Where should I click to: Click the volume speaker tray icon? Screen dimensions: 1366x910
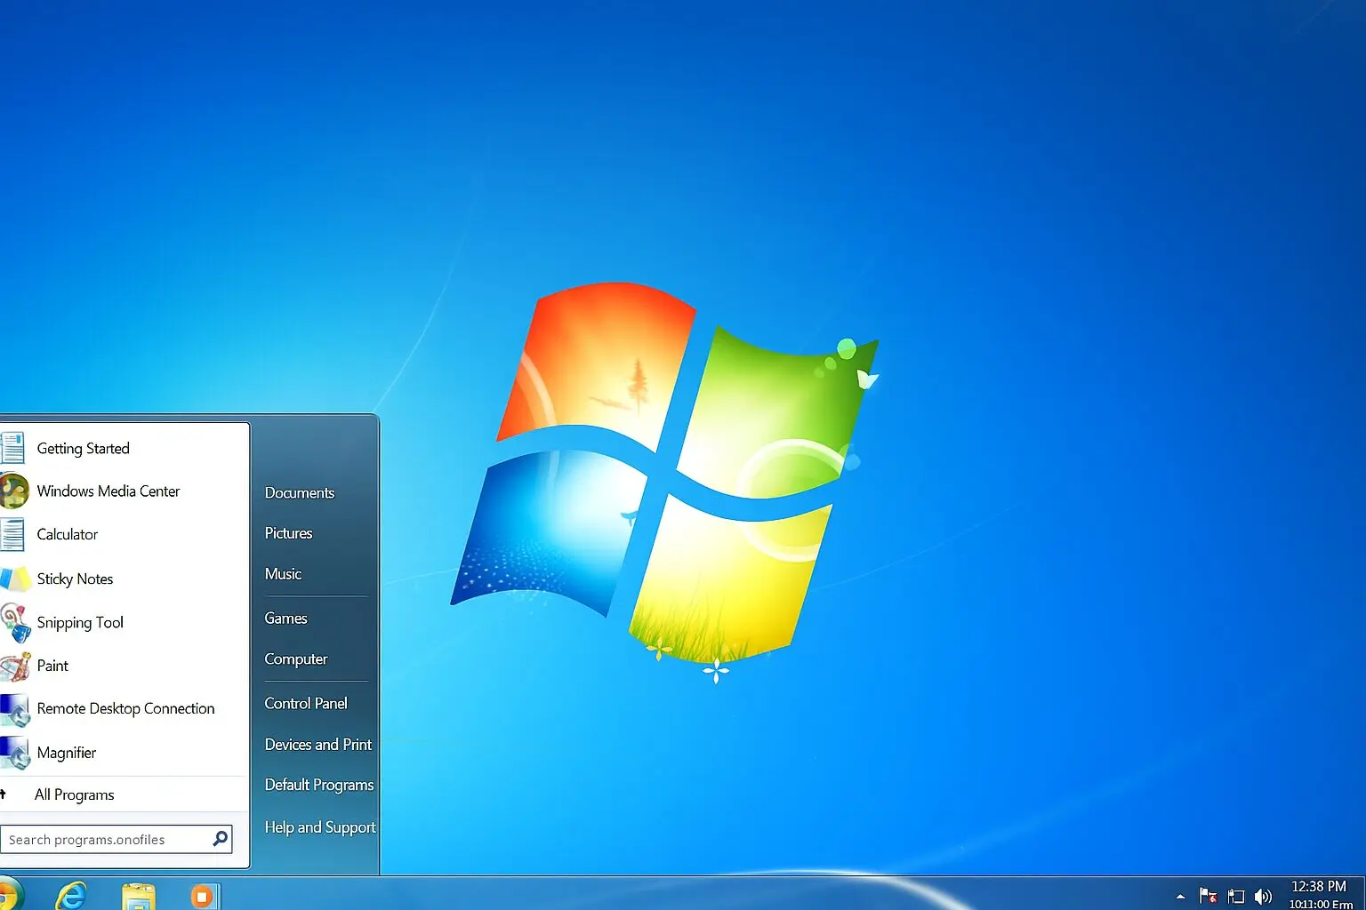pos(1263,897)
